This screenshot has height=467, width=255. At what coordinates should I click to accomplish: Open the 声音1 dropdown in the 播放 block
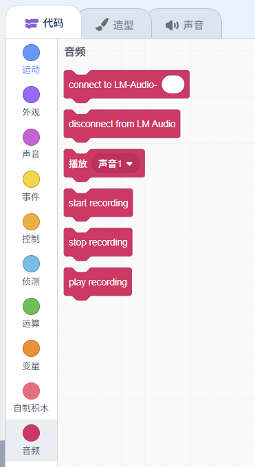[x=115, y=164]
